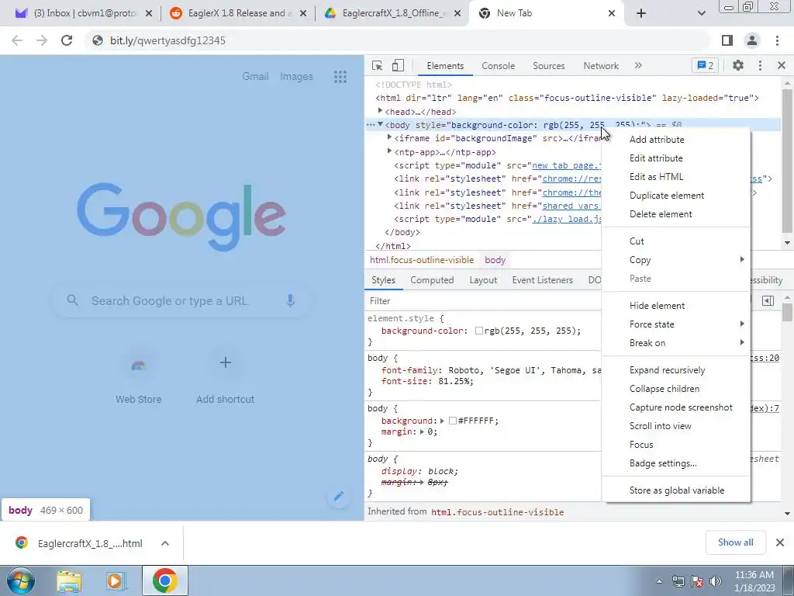Toggle the Chrome side panel icon
The width and height of the screenshot is (794, 596).
tap(727, 40)
